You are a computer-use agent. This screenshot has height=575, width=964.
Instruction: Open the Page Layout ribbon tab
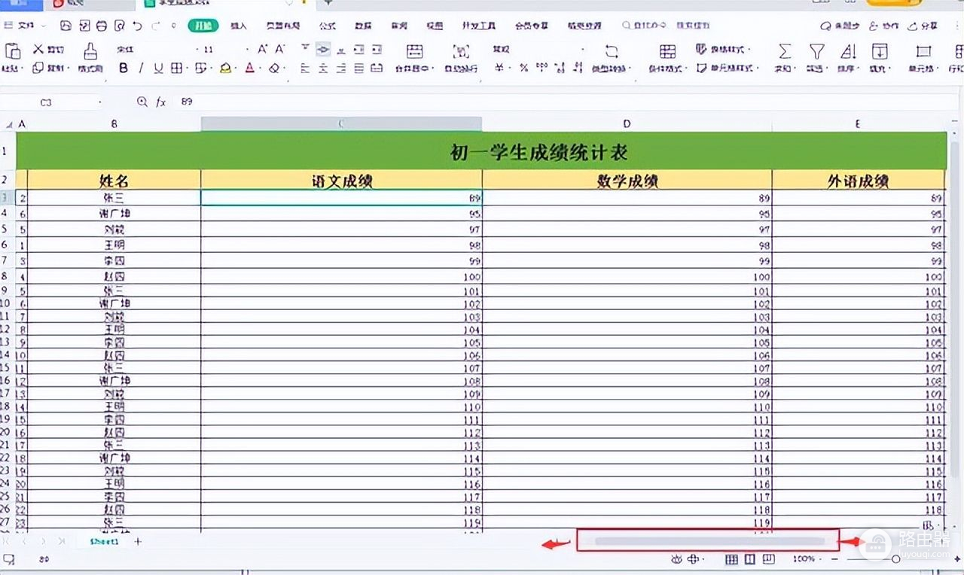(x=283, y=26)
